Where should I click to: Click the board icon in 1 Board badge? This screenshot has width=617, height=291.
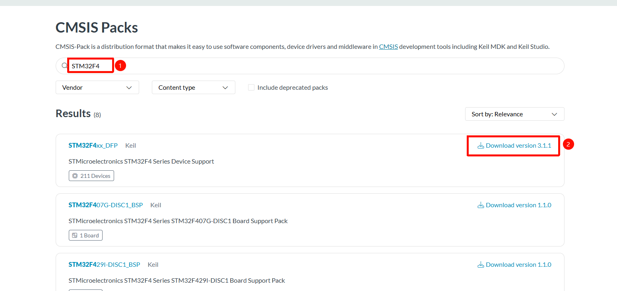75,235
